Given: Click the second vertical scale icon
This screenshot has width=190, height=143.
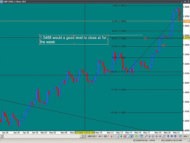Looking at the screenshot, I should (x=160, y=136).
